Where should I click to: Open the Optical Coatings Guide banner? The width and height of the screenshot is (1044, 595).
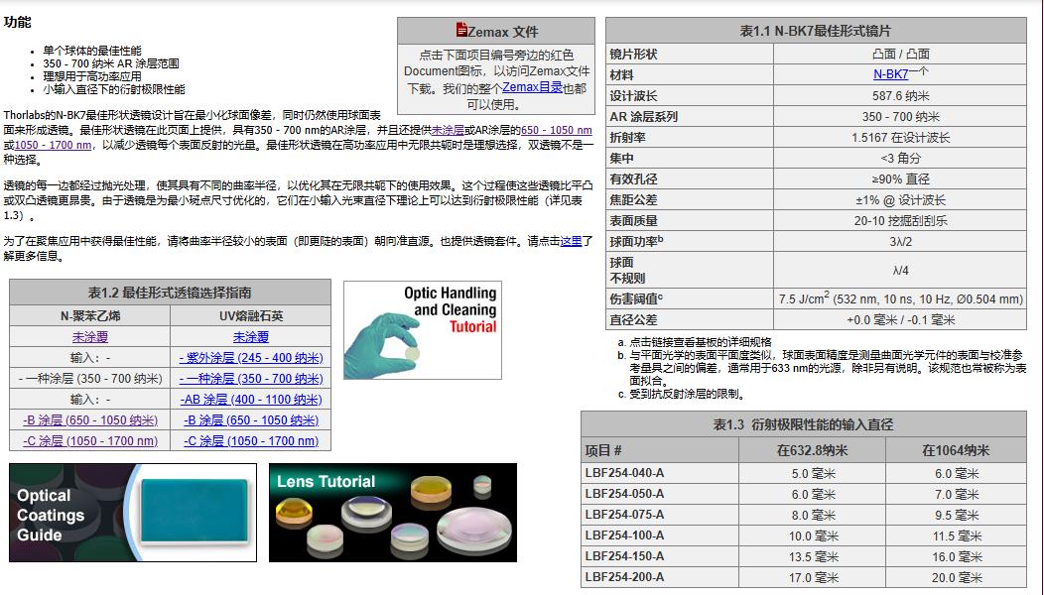(x=133, y=513)
